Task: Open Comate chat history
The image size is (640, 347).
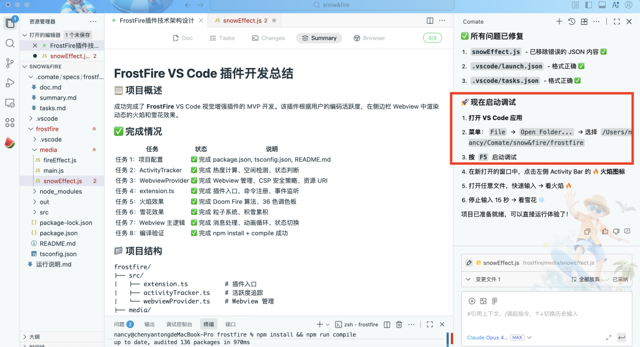Action: (571, 21)
